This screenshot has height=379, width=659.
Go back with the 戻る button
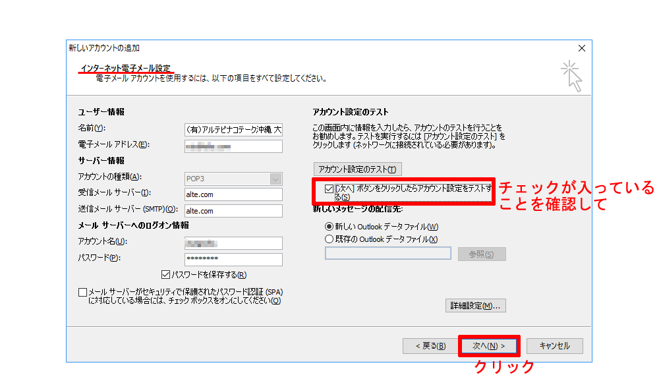(430, 345)
